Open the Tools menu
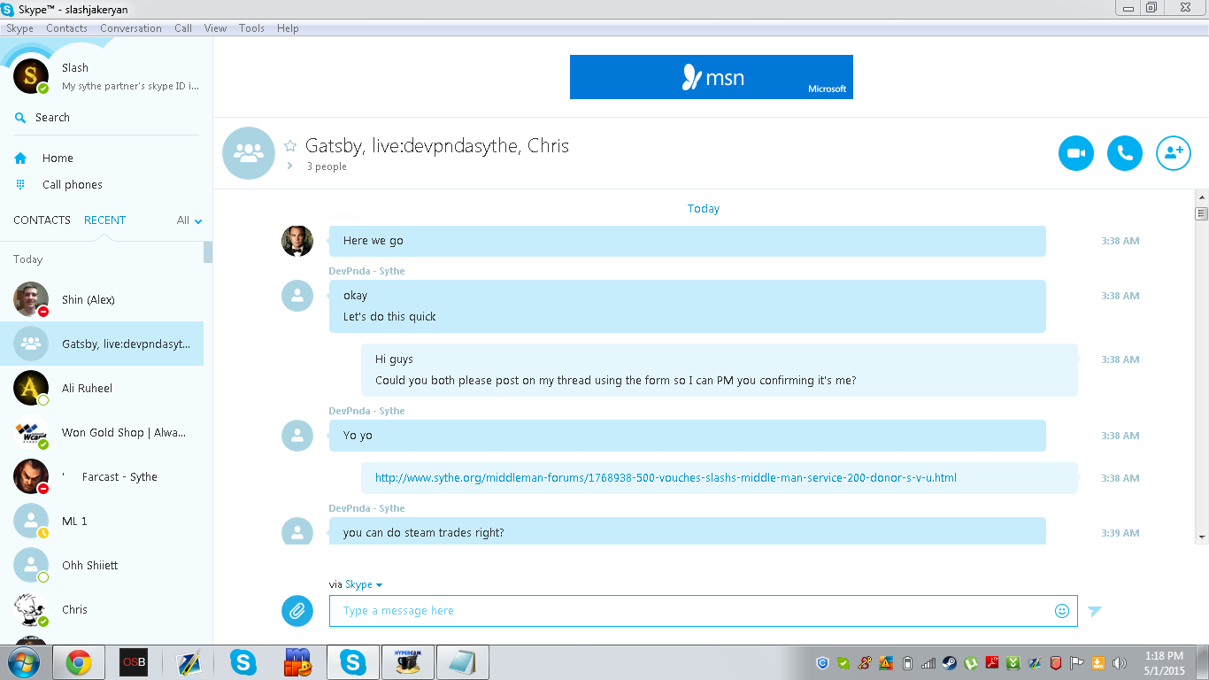1209x680 pixels. (x=251, y=28)
